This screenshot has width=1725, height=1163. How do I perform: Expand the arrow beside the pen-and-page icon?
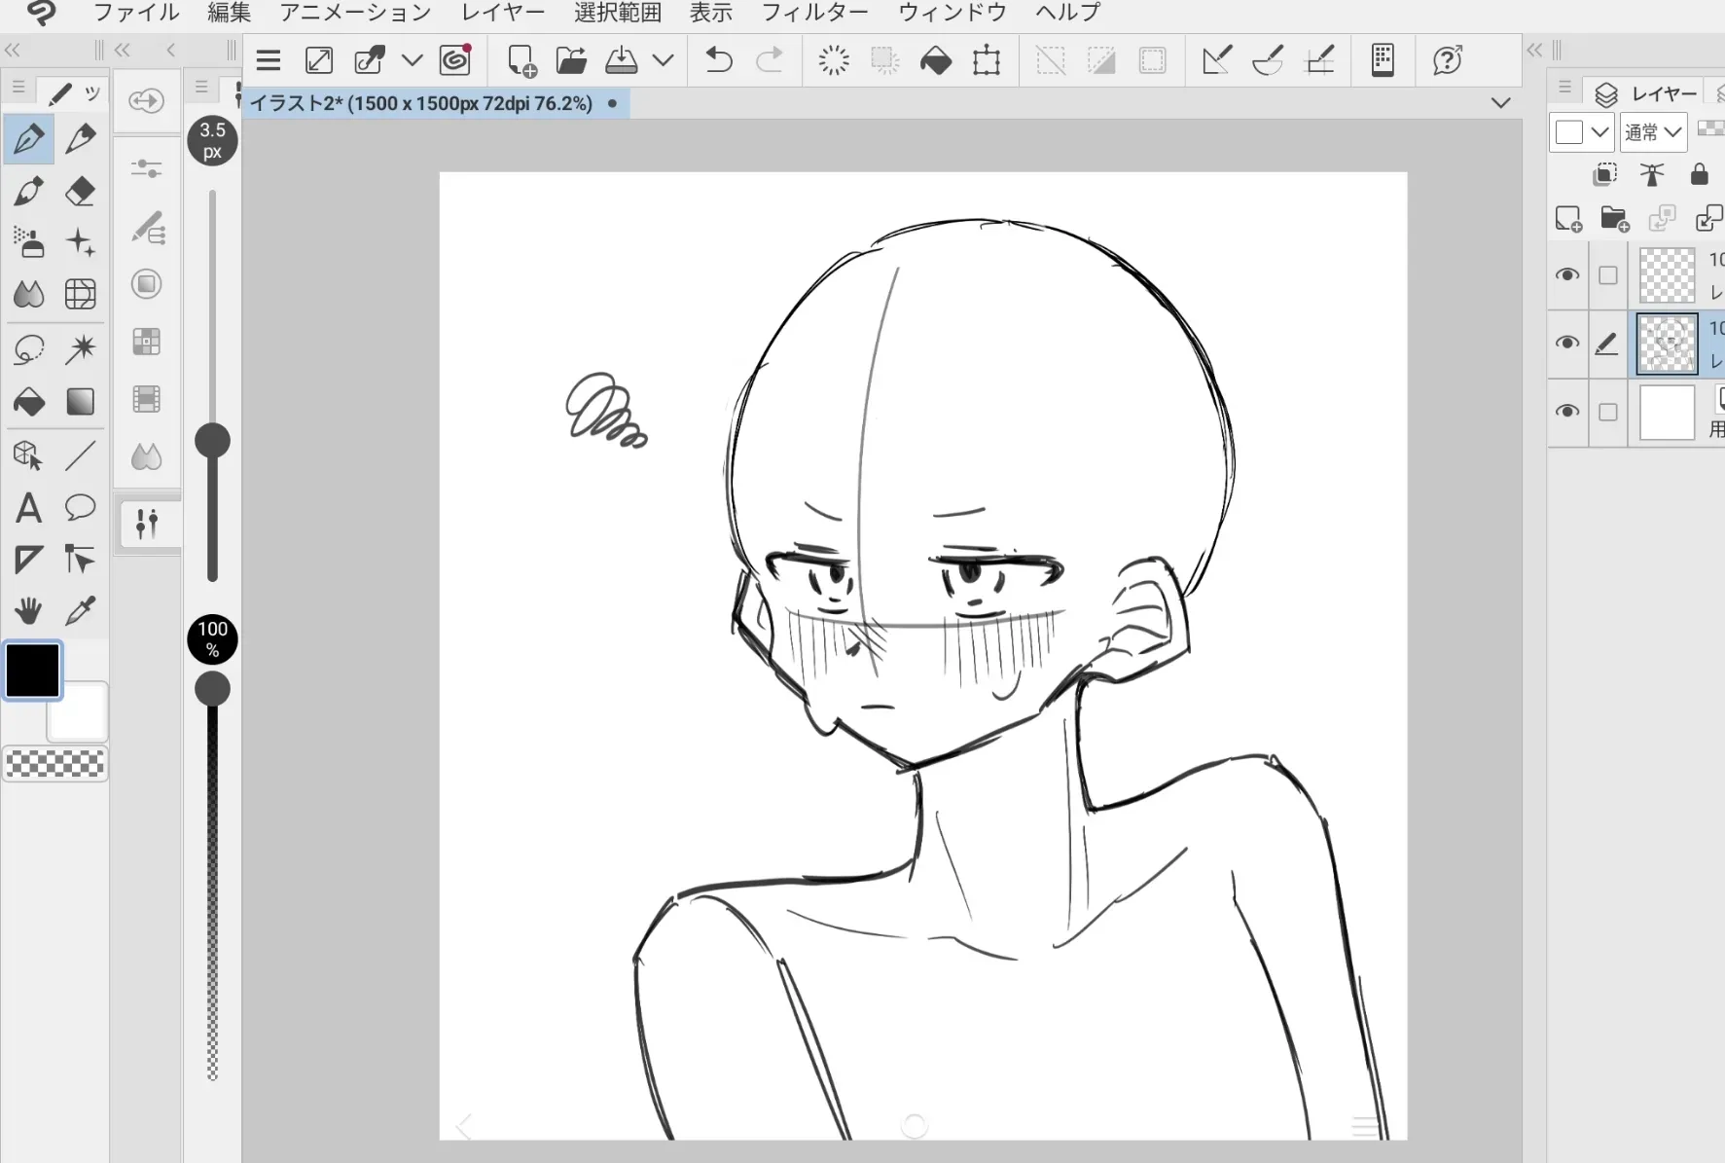[413, 60]
